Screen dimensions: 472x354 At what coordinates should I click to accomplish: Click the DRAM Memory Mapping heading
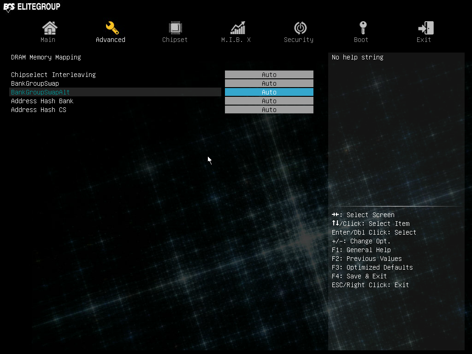coord(46,57)
